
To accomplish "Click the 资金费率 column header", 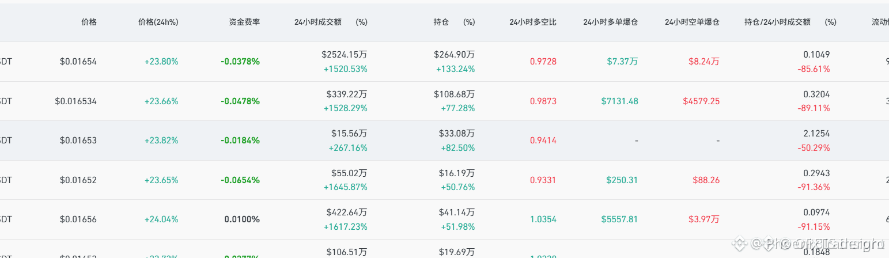I will (244, 22).
